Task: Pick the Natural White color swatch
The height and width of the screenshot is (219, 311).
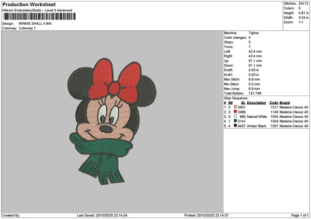Action: pyautogui.click(x=236, y=116)
